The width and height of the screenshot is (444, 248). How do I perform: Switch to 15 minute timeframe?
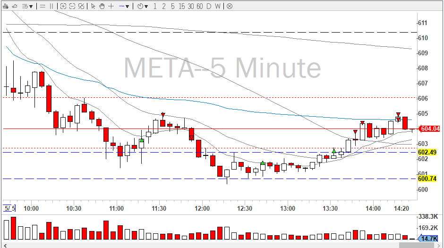pos(181,6)
